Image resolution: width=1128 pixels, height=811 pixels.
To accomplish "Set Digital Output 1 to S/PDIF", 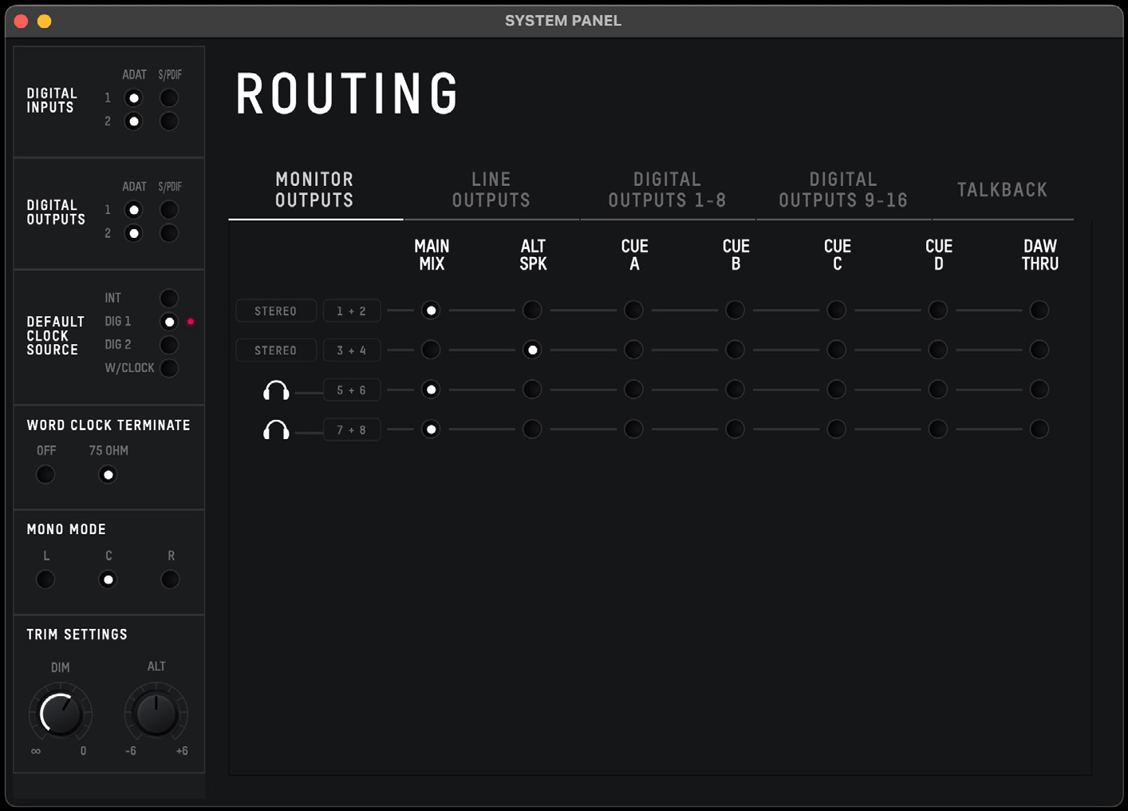I will point(169,210).
